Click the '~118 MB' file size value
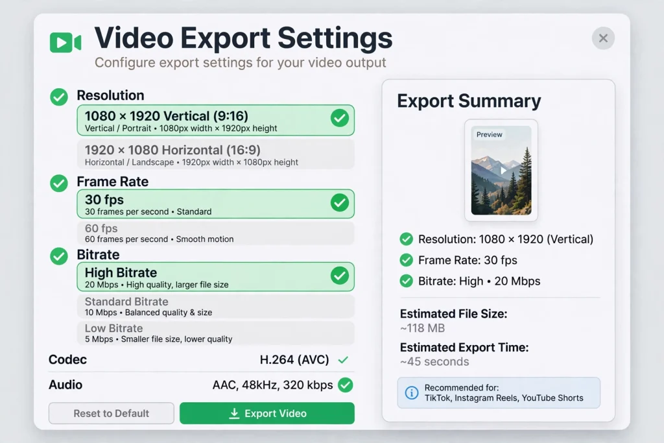The height and width of the screenshot is (443, 664). pos(422,328)
